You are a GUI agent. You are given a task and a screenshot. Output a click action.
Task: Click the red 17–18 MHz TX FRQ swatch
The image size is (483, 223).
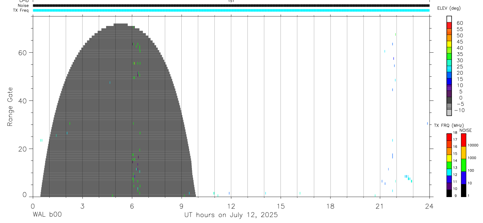point(449,137)
